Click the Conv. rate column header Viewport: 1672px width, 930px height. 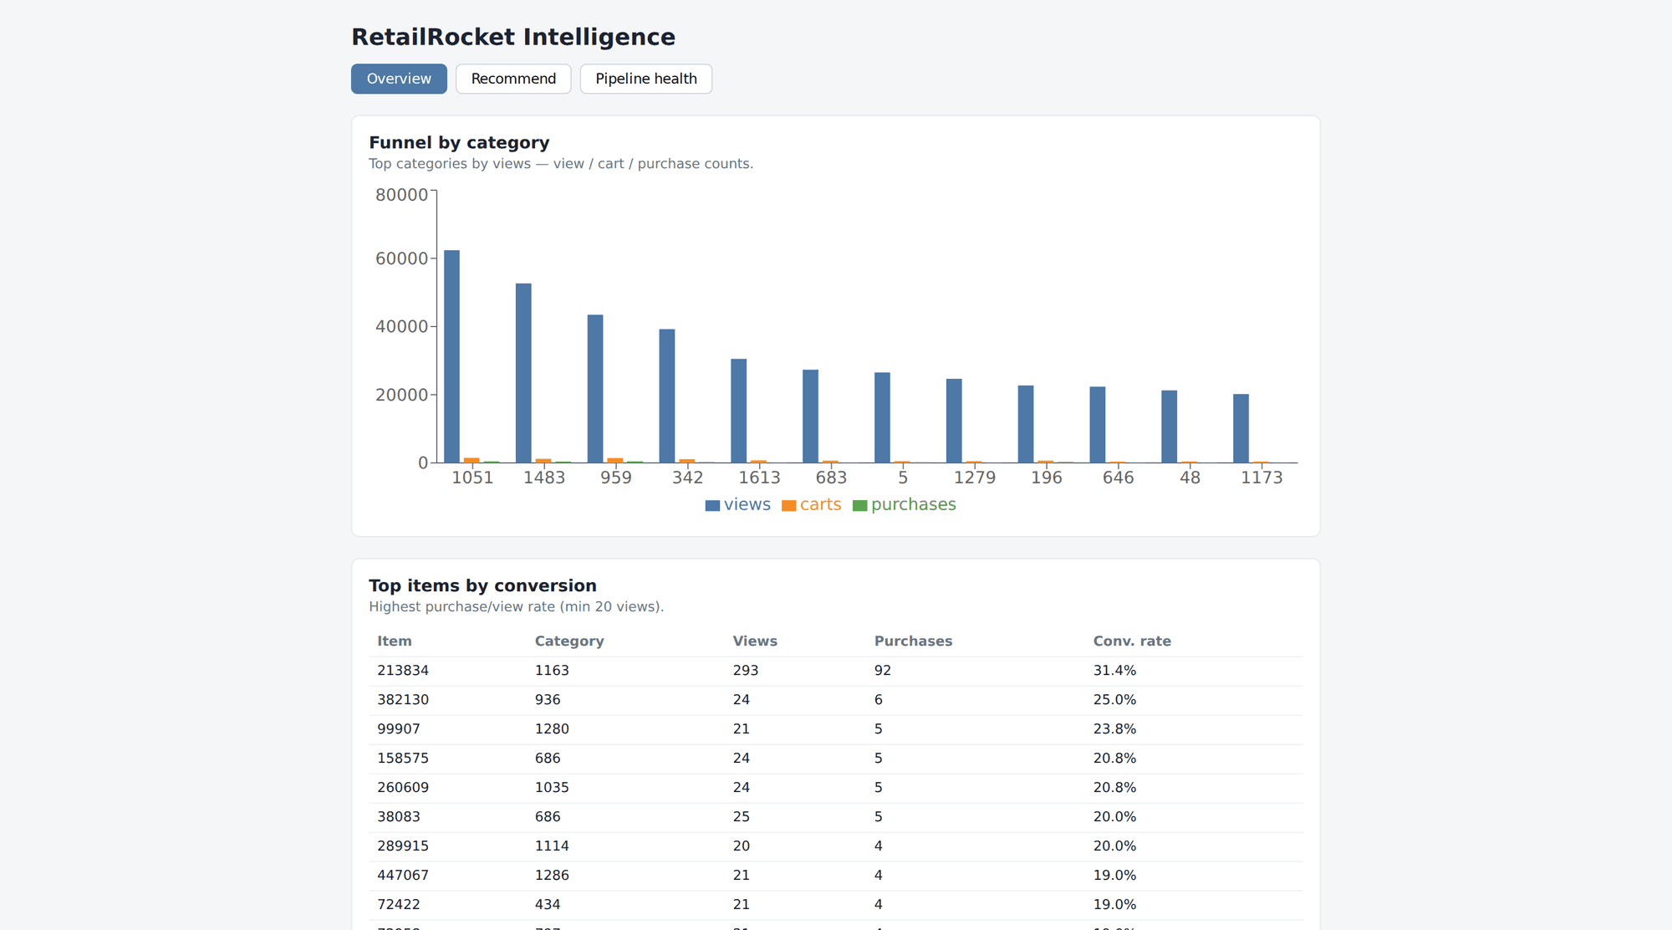coord(1132,641)
